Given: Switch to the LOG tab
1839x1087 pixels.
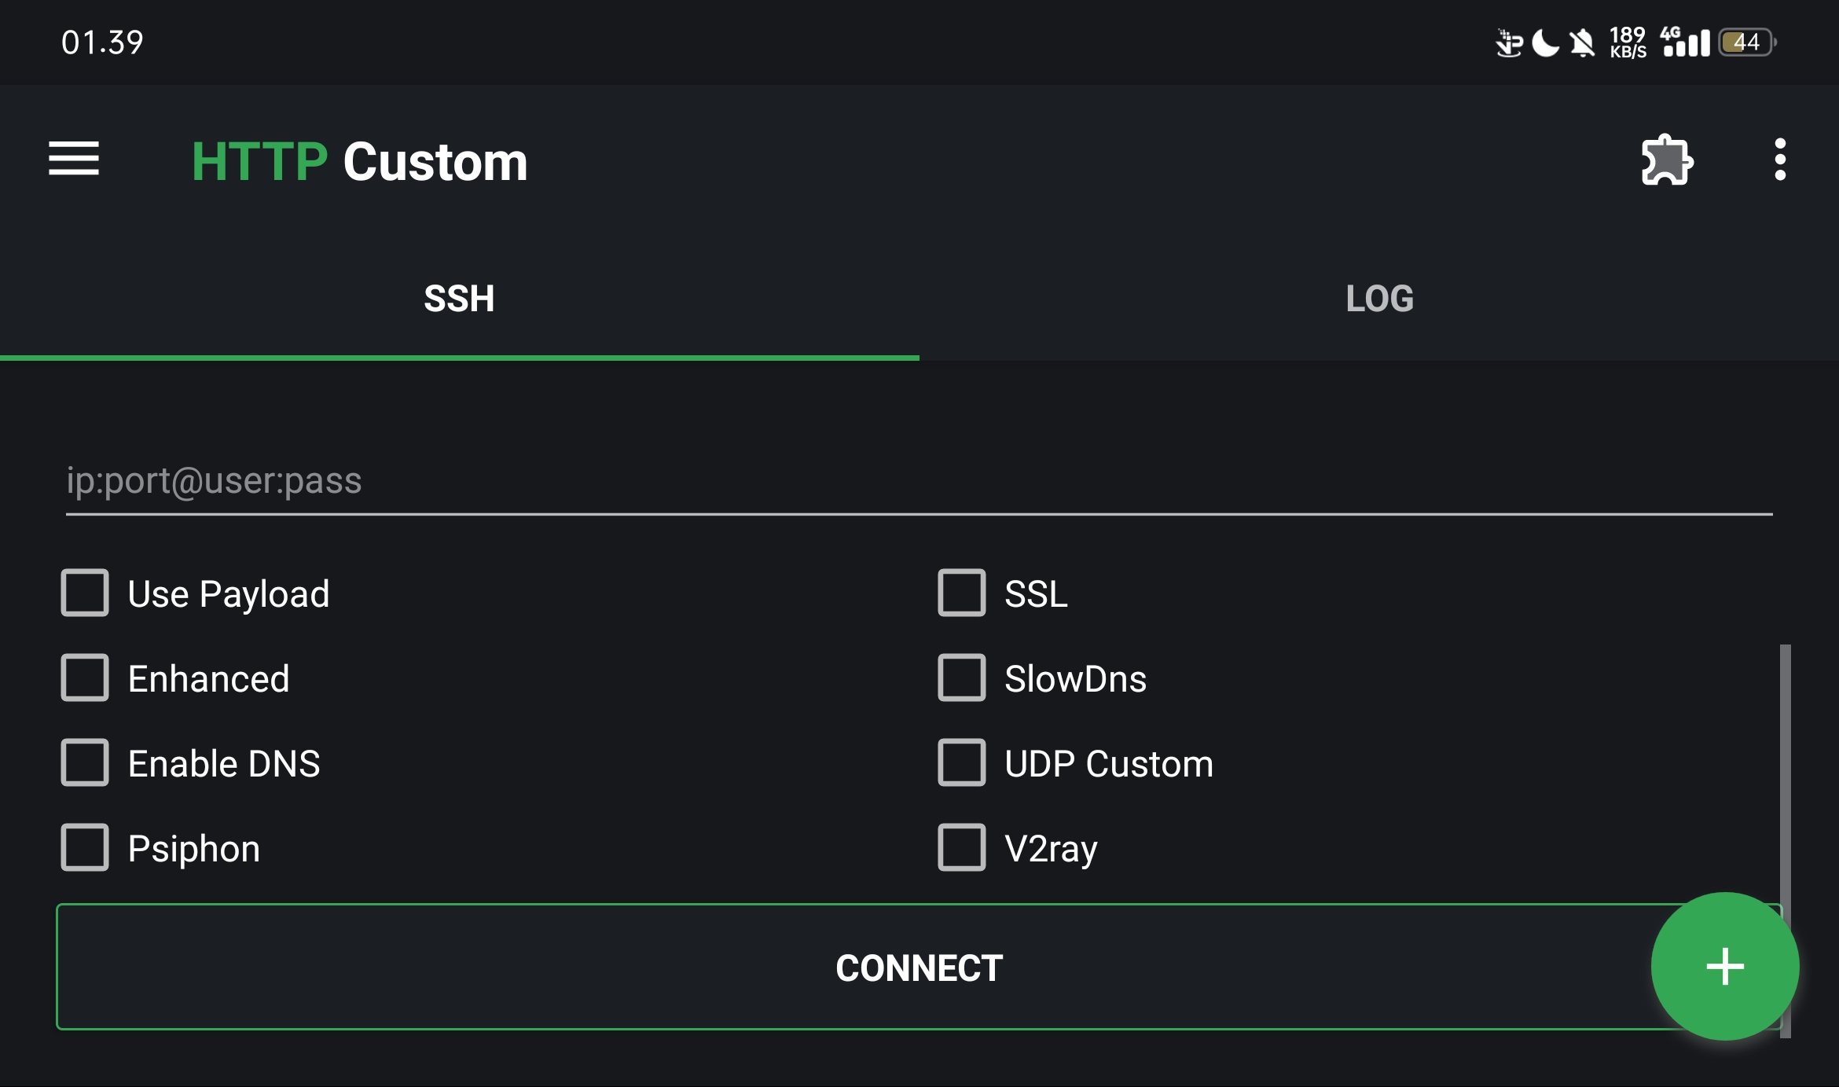Looking at the screenshot, I should tap(1379, 299).
